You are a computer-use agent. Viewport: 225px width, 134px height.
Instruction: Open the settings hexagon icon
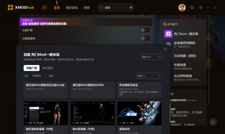click(201, 8)
